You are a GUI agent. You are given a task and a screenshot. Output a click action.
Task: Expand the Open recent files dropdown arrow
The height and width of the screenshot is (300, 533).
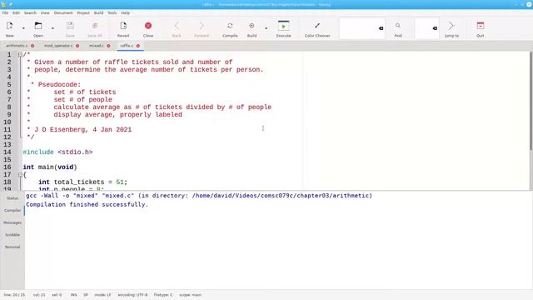pos(52,28)
